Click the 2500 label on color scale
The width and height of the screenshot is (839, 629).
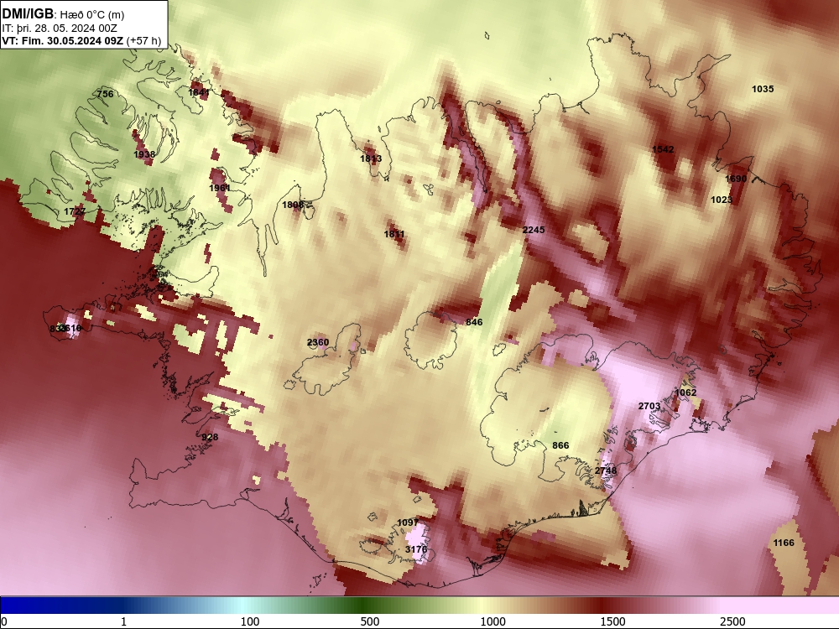point(732,621)
